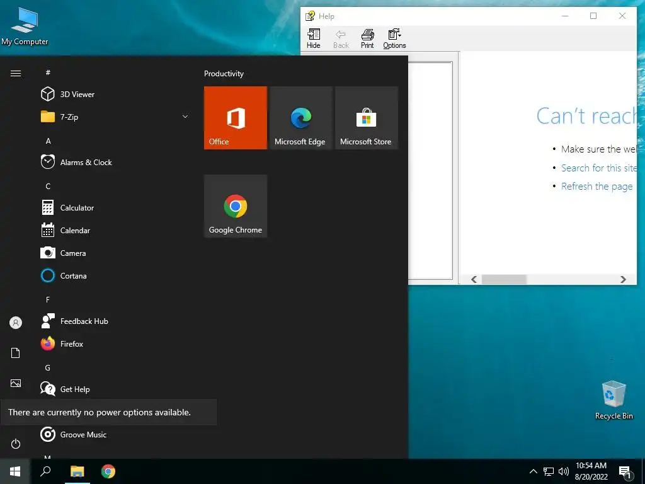The image size is (645, 484).
Task: Show hidden tray icons chevron
Action: (x=533, y=471)
